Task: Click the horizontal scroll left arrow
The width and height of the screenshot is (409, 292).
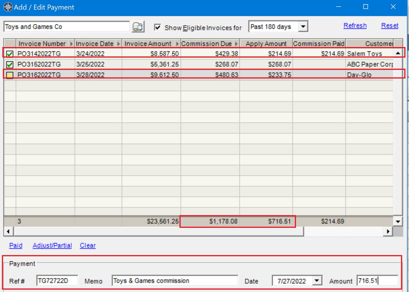Action: pyautogui.click(x=8, y=232)
